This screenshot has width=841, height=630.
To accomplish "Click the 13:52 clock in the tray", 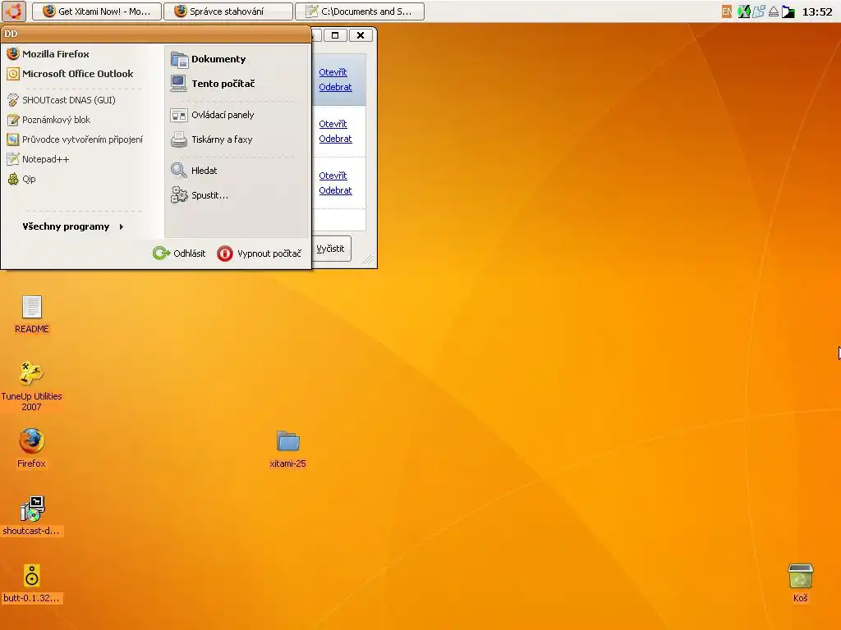I will pyautogui.click(x=817, y=11).
